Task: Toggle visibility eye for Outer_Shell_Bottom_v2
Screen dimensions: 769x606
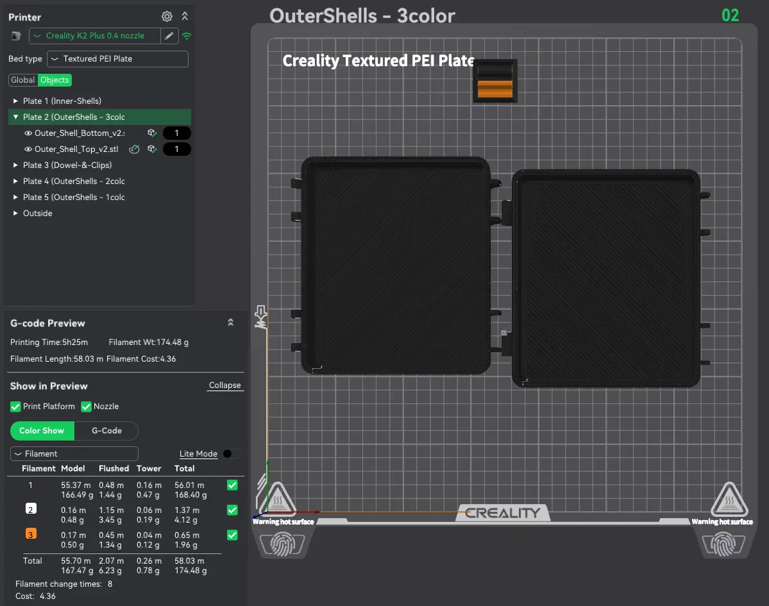Action: [x=28, y=133]
